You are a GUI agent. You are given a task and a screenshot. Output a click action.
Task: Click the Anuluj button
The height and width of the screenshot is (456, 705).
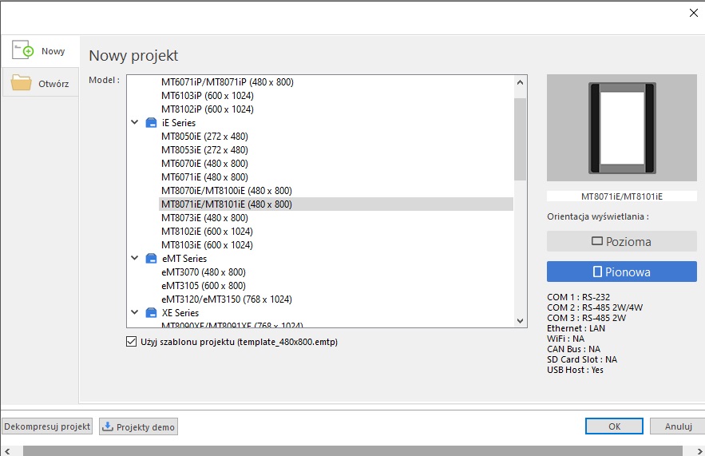678,426
